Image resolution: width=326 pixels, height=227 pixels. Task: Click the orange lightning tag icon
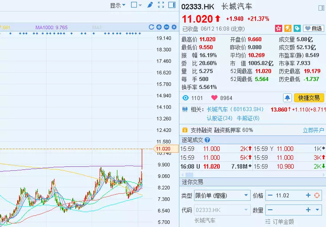coord(288,28)
